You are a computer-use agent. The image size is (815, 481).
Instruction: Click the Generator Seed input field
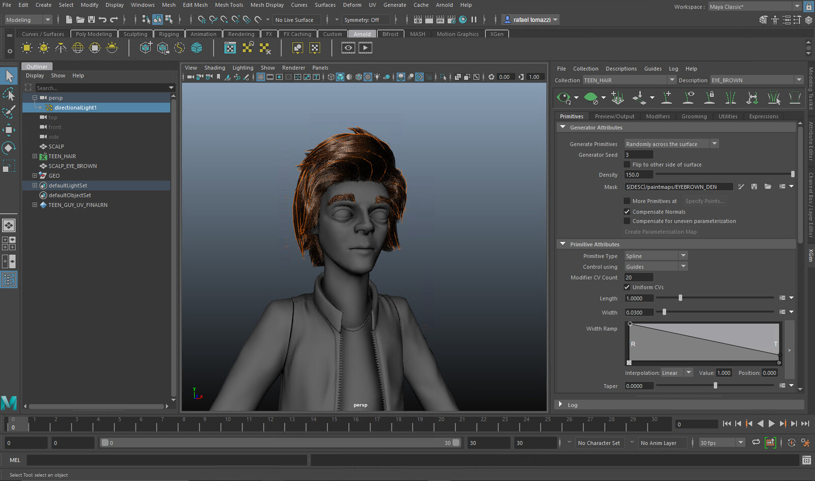coord(639,155)
